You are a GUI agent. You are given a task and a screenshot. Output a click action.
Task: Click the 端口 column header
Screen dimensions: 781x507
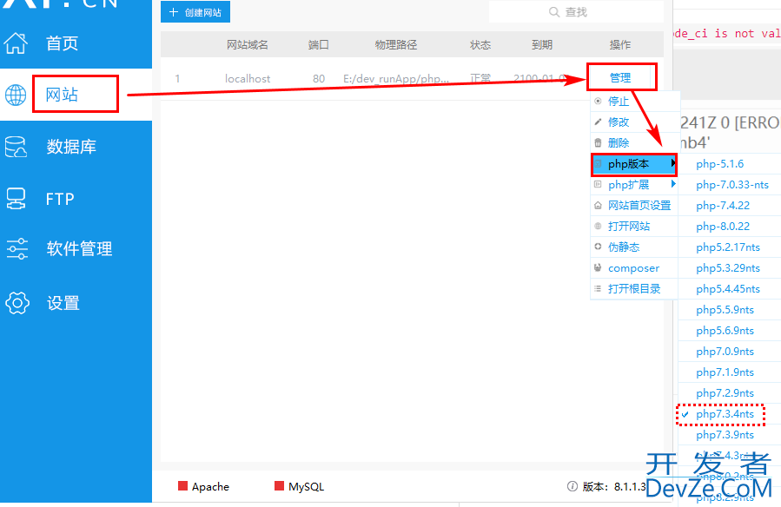[x=318, y=45]
